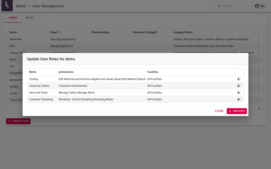Sort dialog by permissions header
Viewport: 271px width, 169px height.
(66, 72)
